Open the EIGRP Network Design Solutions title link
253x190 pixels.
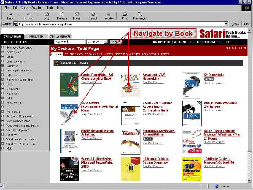pyautogui.click(x=97, y=133)
